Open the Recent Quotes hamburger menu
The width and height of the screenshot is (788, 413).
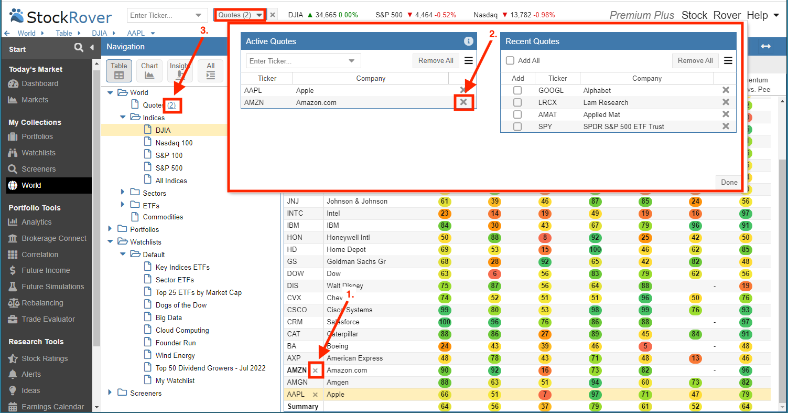click(x=728, y=61)
